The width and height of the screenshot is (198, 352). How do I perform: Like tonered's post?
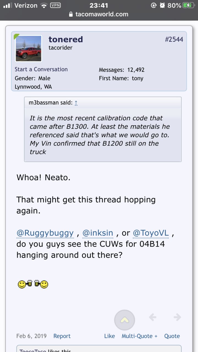[x=110, y=336]
